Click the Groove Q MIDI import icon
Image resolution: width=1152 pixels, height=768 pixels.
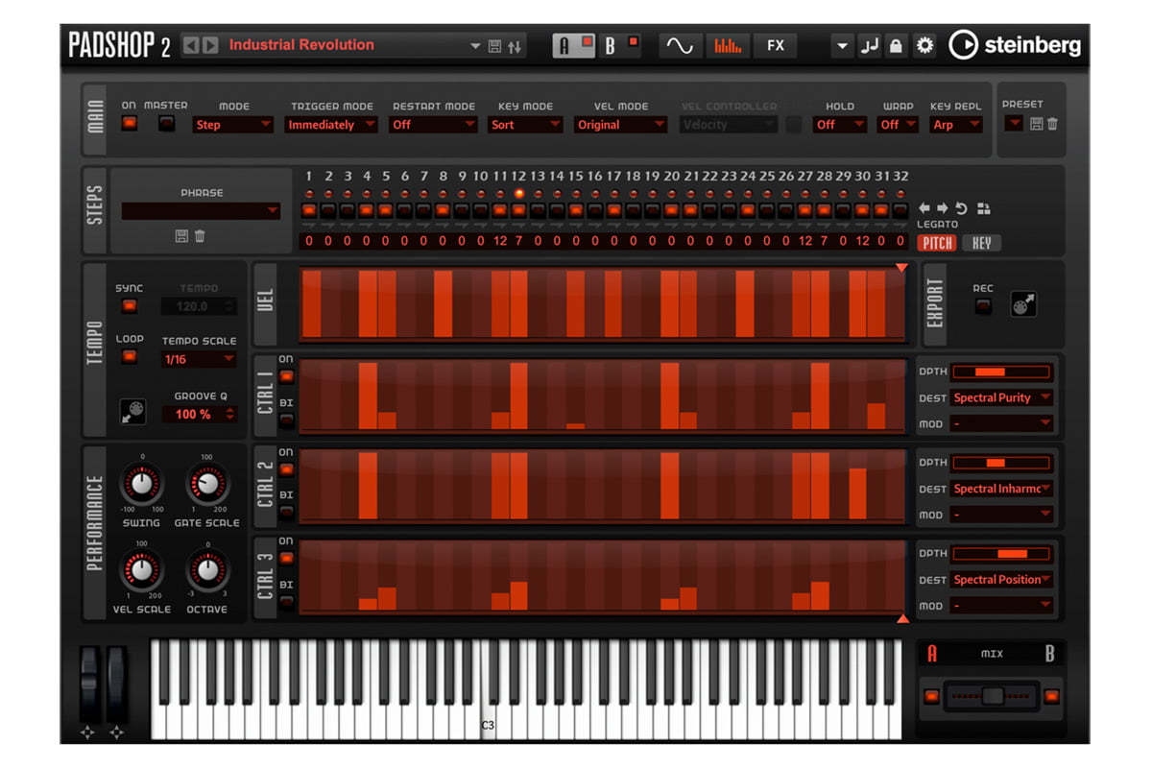(x=132, y=412)
